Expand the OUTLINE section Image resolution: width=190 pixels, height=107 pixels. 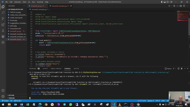pos(11,95)
